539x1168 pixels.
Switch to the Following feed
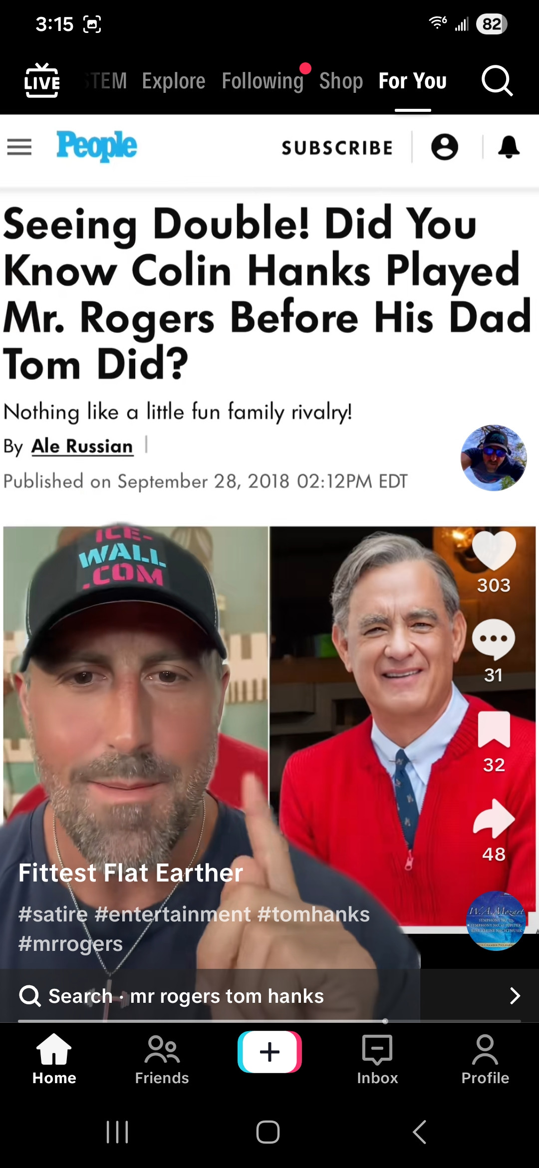[x=263, y=81]
